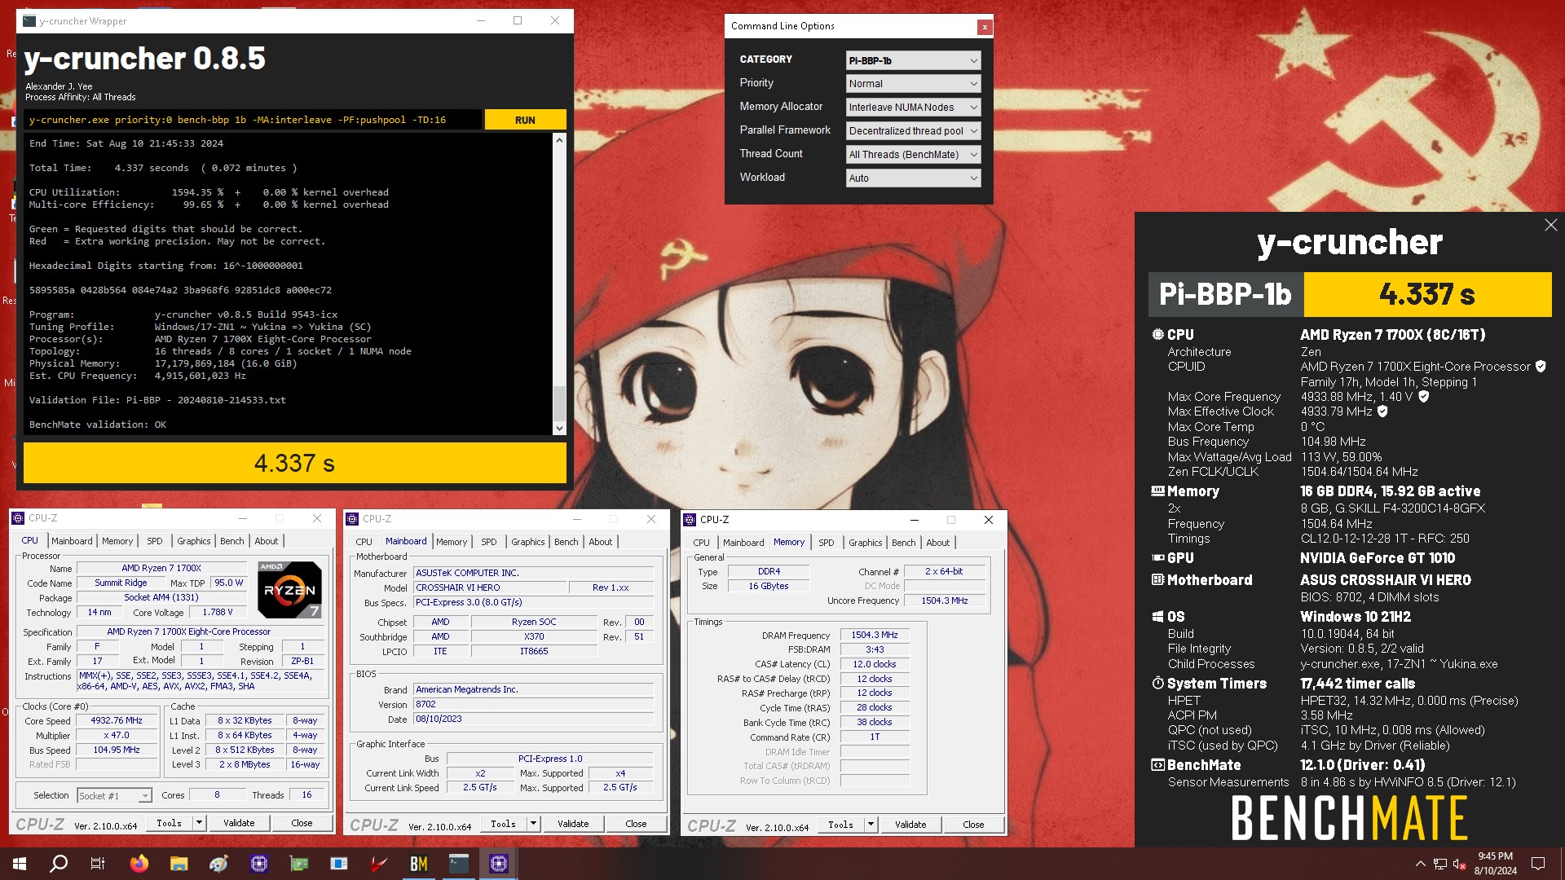The width and height of the screenshot is (1565, 880).
Task: Open BenchMate from the taskbar
Action: click(419, 864)
